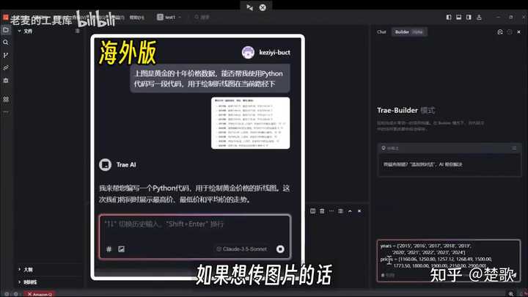Screen dimensions: 528x297
Task: Stop the AI response generation
Action: pyautogui.click(x=280, y=249)
